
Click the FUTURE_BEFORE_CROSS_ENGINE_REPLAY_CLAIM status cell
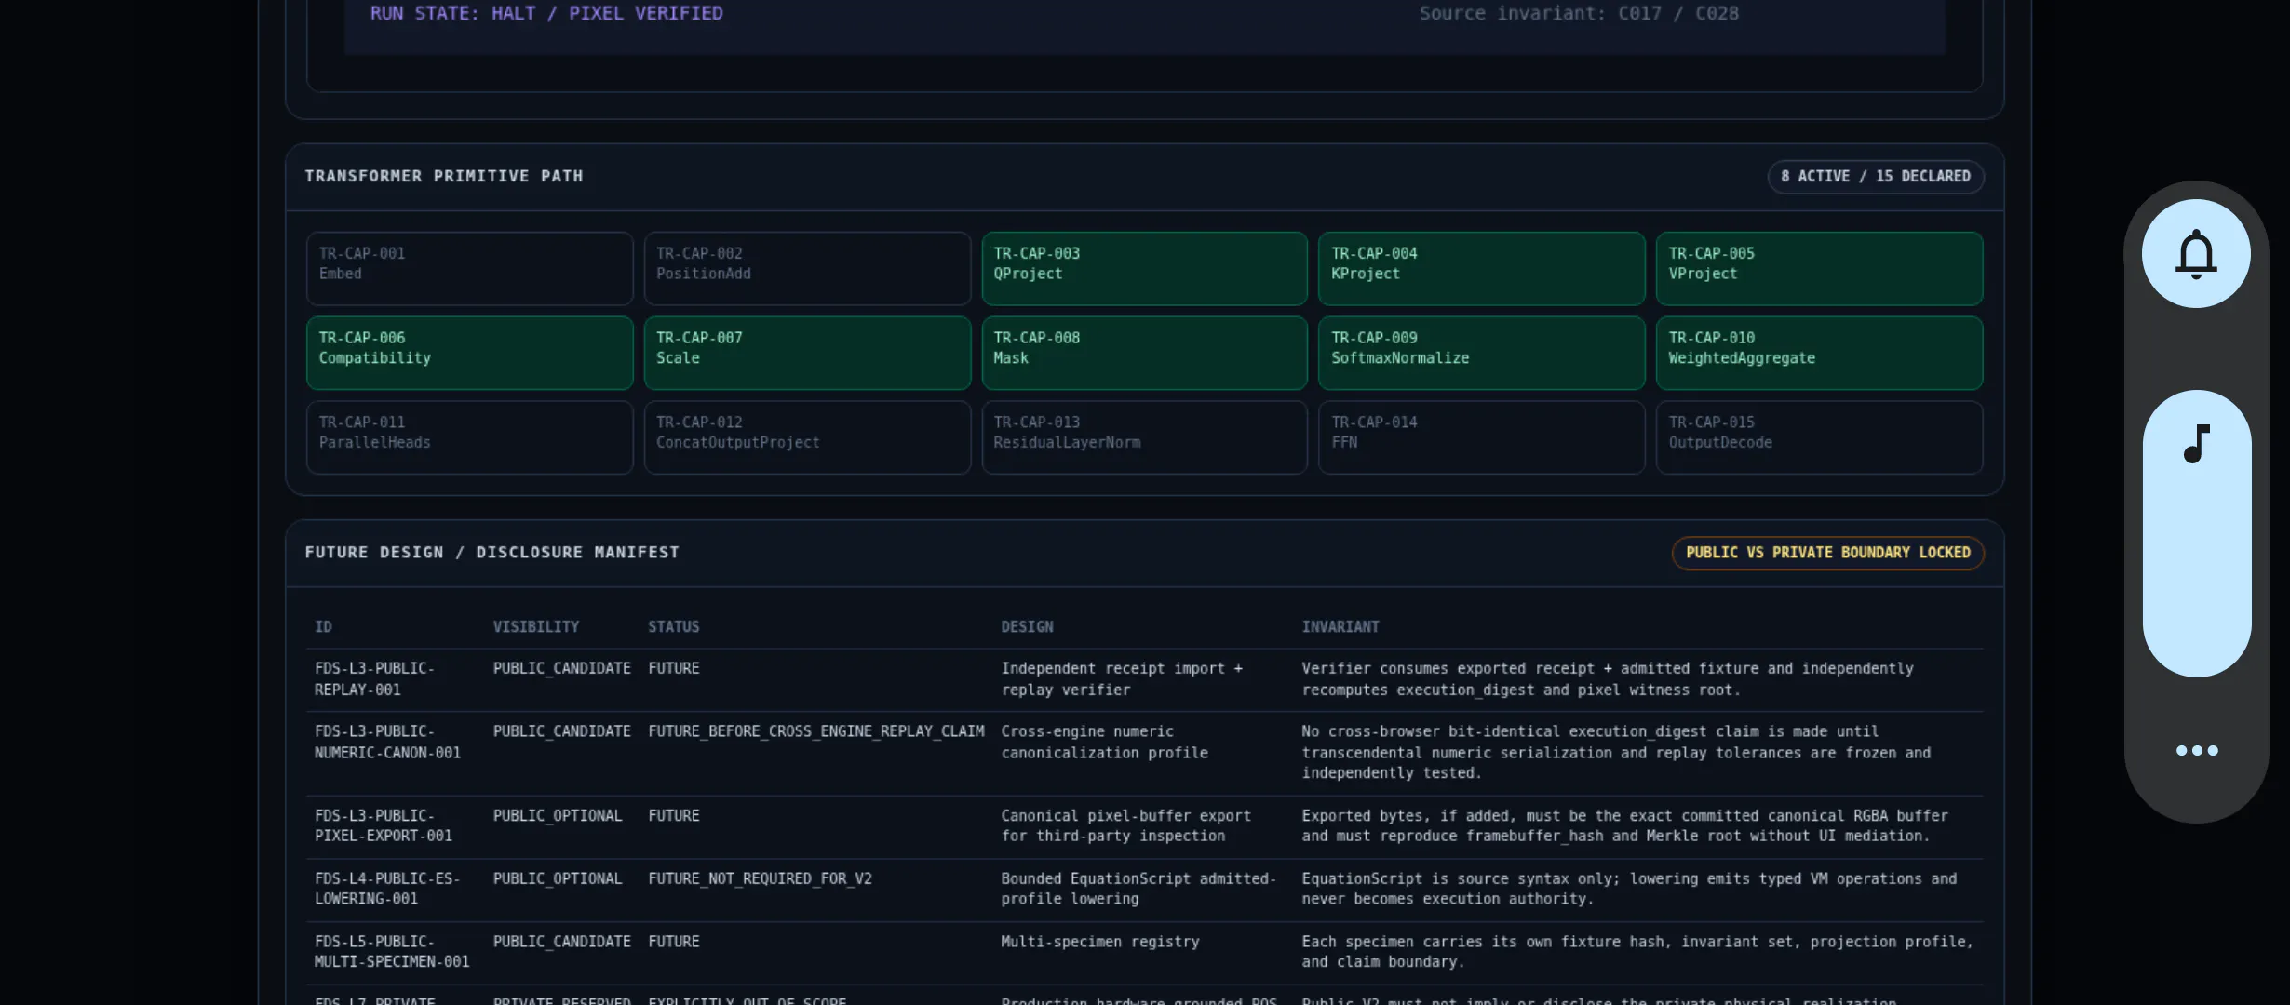(816, 731)
